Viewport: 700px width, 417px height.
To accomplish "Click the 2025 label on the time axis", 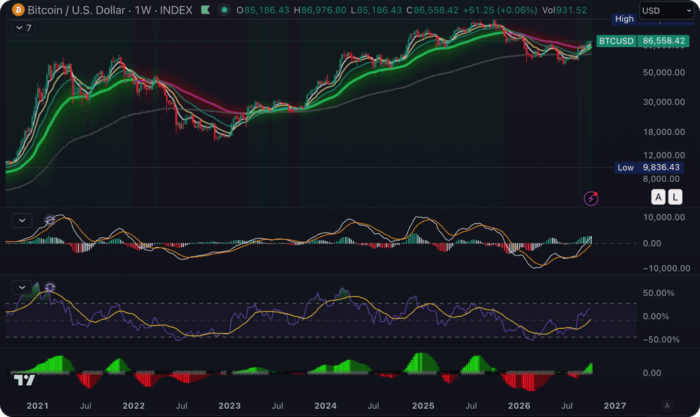I will (423, 405).
